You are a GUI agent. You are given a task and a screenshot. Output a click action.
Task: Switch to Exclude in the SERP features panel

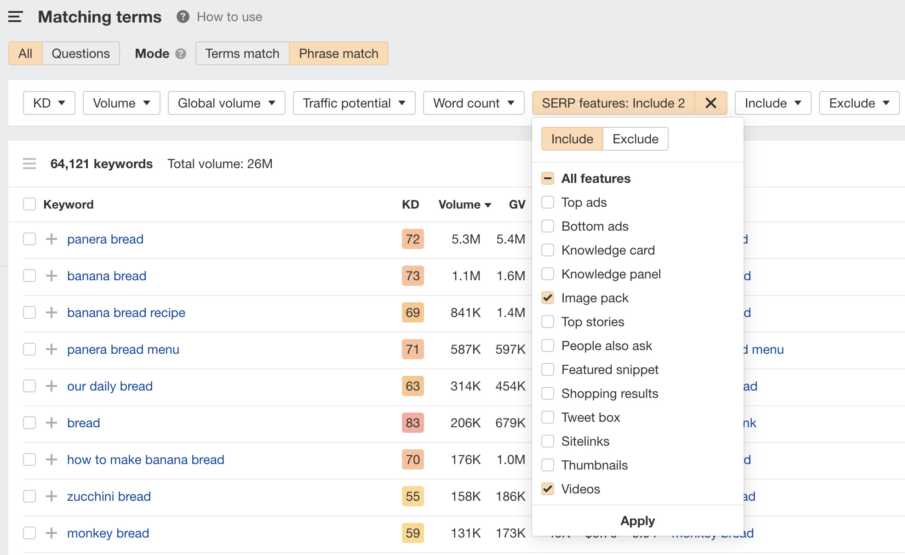[x=635, y=138]
